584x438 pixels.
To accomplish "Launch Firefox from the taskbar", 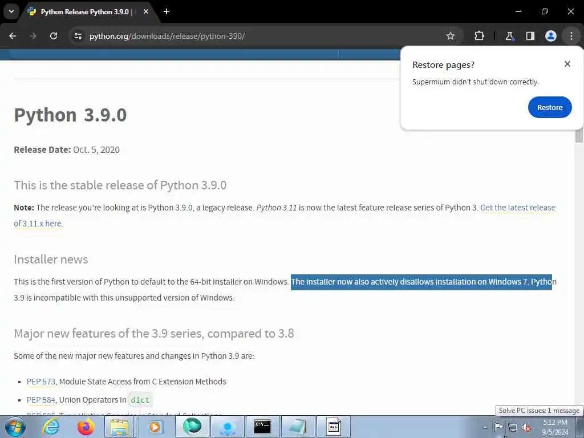I will pos(86,427).
